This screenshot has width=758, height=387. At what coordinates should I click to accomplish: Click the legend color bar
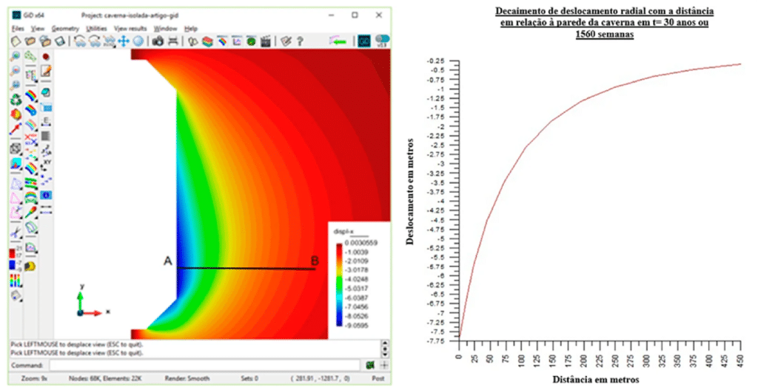(x=339, y=285)
